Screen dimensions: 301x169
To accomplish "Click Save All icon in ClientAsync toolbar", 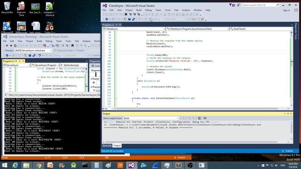I will click(x=134, y=19).
